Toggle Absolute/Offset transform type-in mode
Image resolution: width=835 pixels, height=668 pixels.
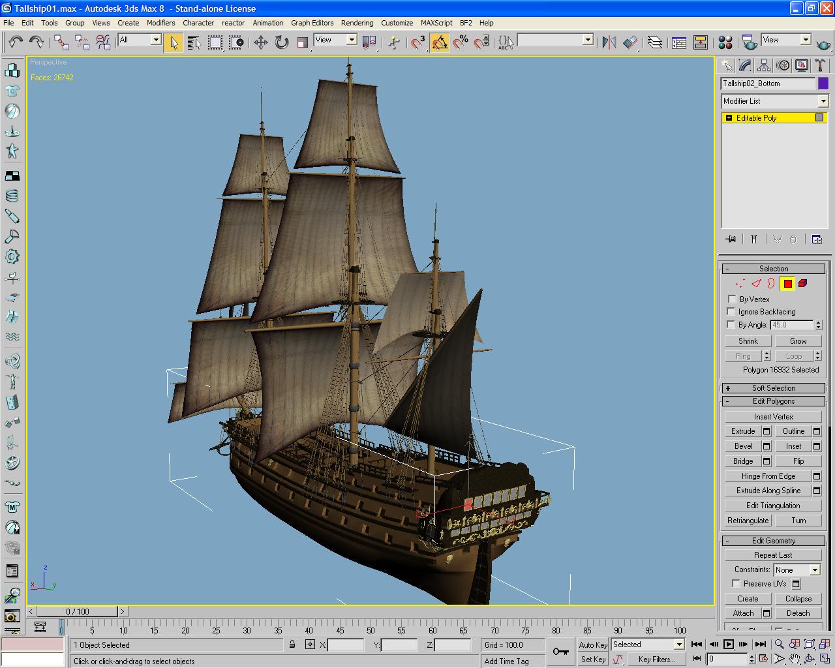pyautogui.click(x=310, y=645)
